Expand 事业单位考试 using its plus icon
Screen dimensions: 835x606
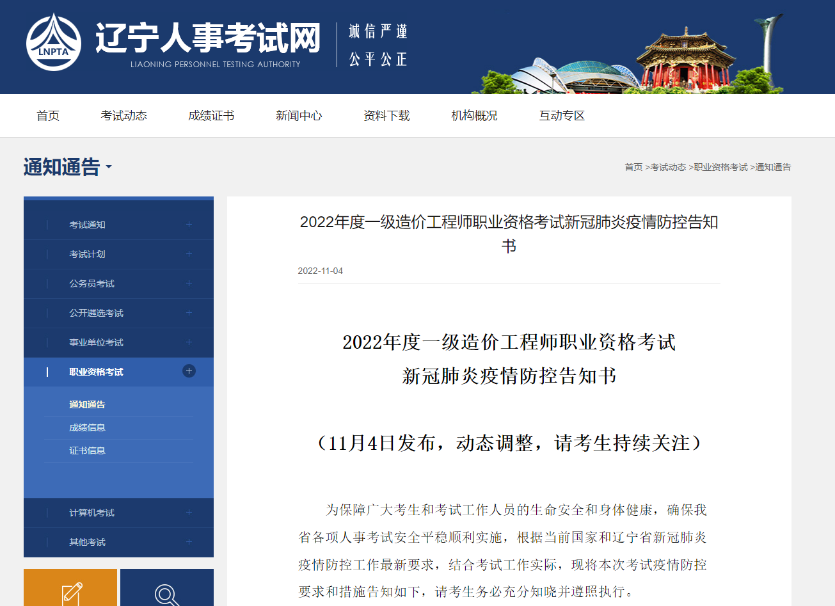click(x=189, y=342)
